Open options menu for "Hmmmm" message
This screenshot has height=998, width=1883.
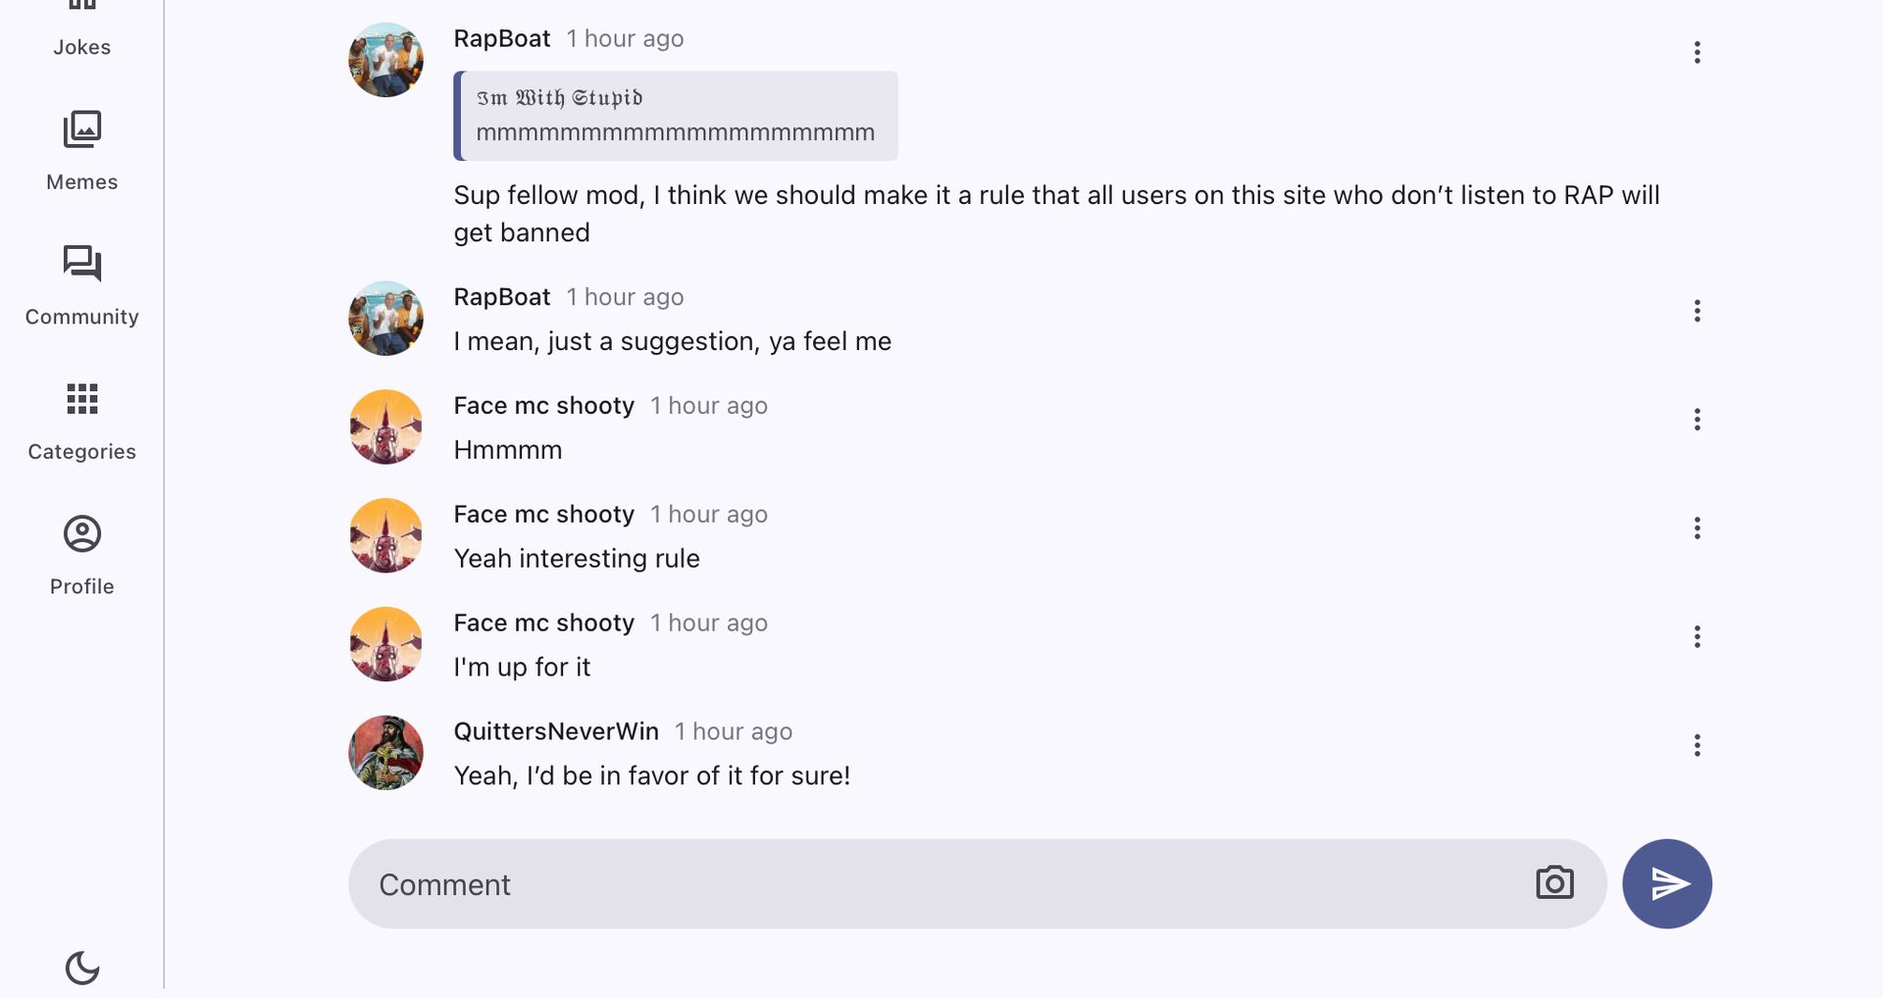click(x=1697, y=421)
